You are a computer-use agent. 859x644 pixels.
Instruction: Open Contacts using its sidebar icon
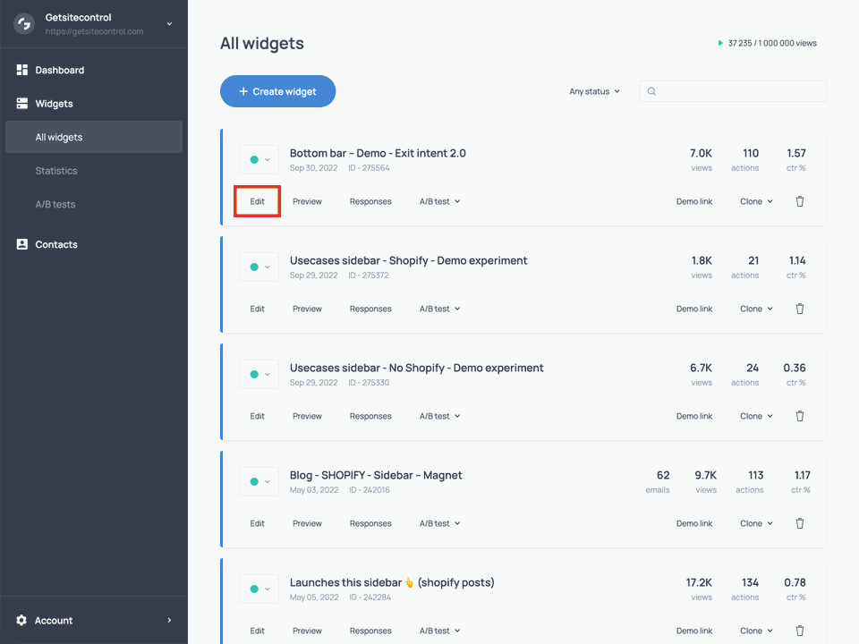coord(20,244)
